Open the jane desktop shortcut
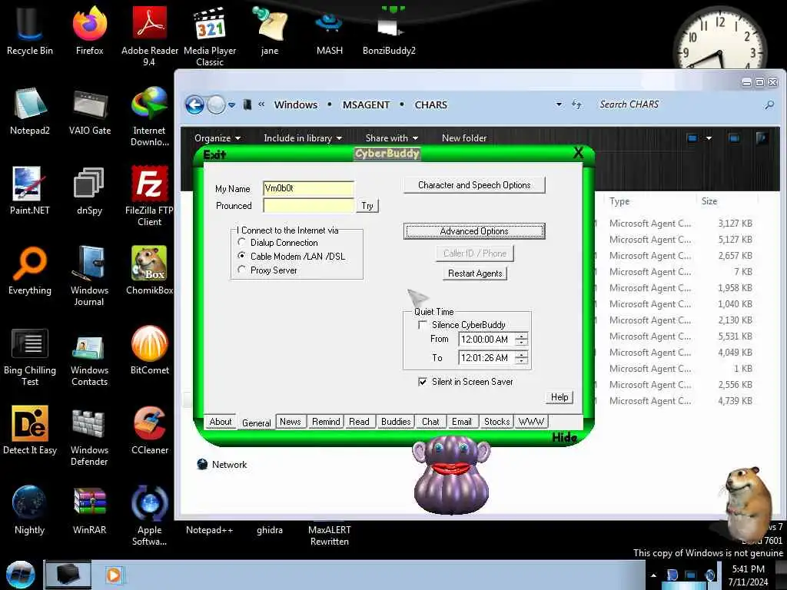 [x=270, y=31]
